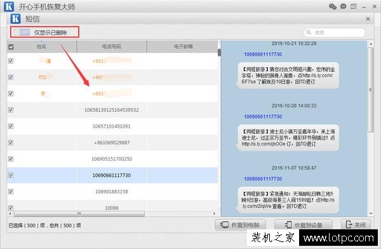Uncheck the row for 10086
Image resolution: width=381 pixels, height=249 pixels.
11,208
